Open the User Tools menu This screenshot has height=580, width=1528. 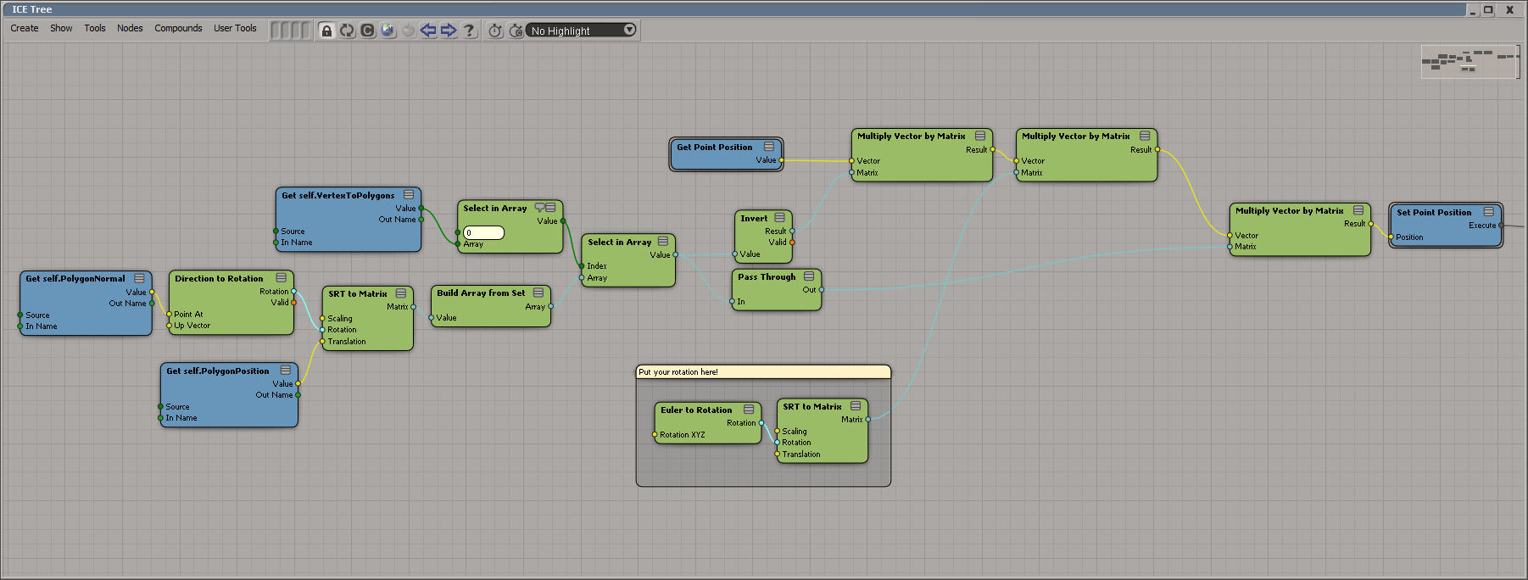[235, 28]
